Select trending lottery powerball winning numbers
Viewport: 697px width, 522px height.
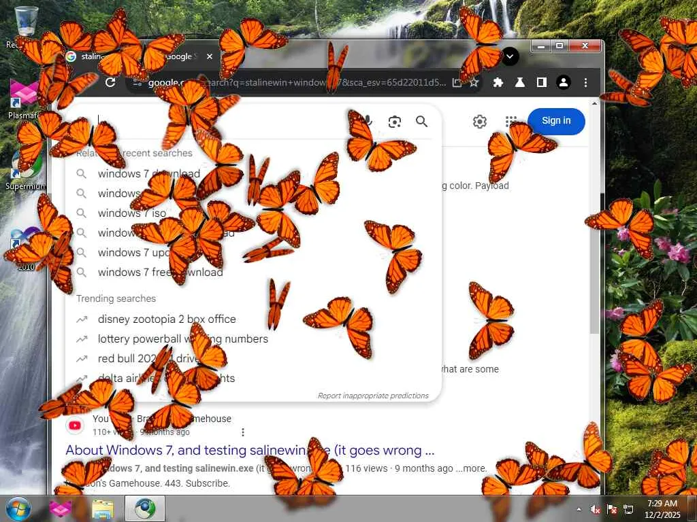tap(182, 338)
